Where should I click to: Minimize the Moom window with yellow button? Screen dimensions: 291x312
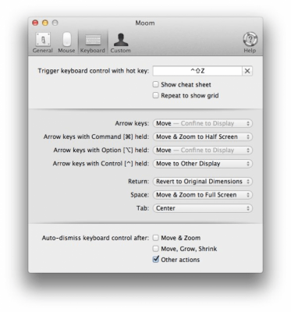coord(45,23)
